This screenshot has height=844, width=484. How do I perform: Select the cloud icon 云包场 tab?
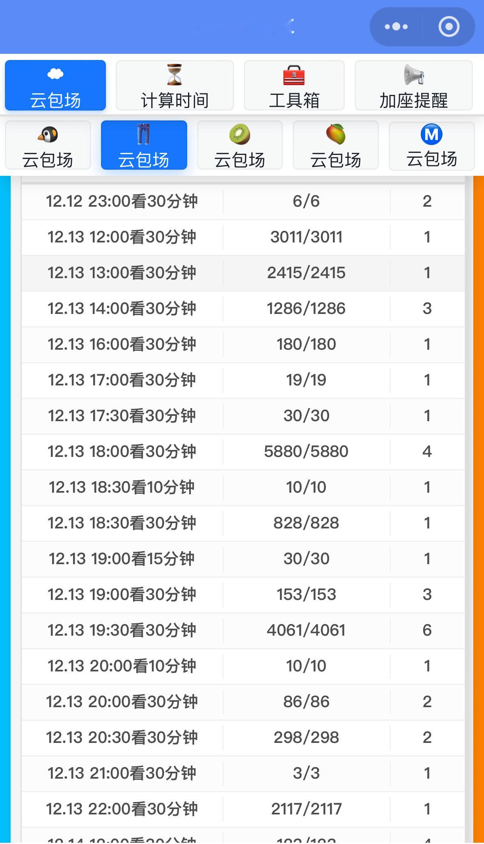click(x=55, y=85)
